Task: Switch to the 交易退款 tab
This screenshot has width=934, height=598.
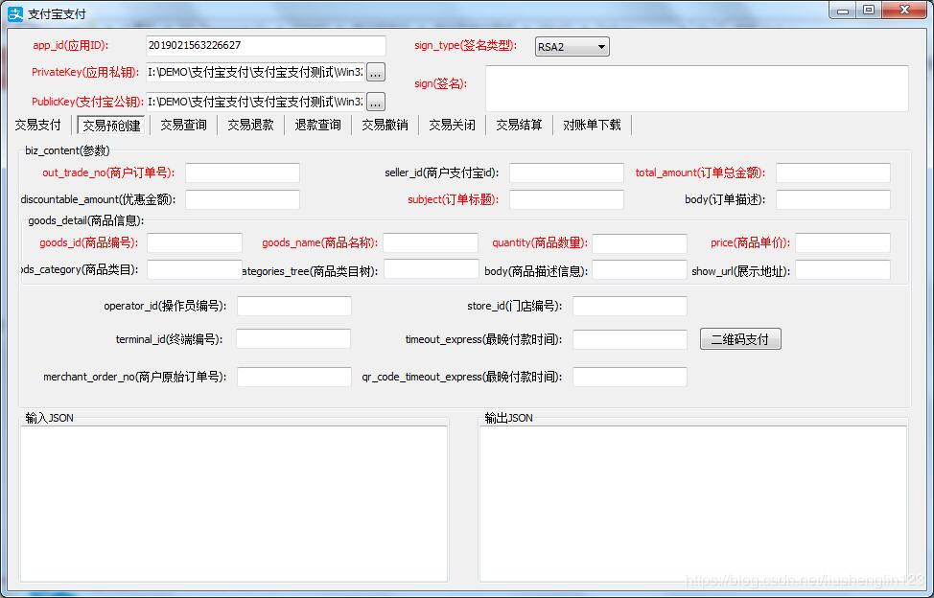Action: (251, 125)
